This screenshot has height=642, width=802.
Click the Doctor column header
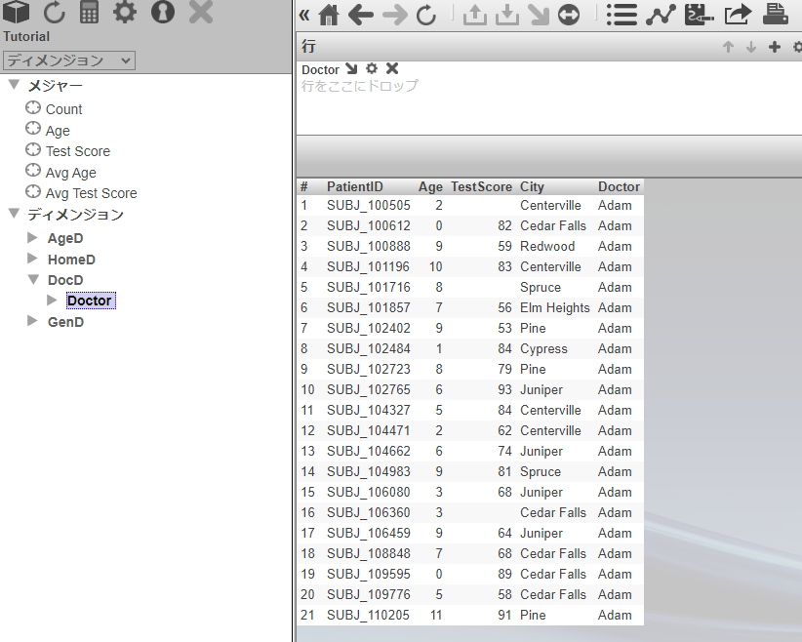click(x=619, y=186)
